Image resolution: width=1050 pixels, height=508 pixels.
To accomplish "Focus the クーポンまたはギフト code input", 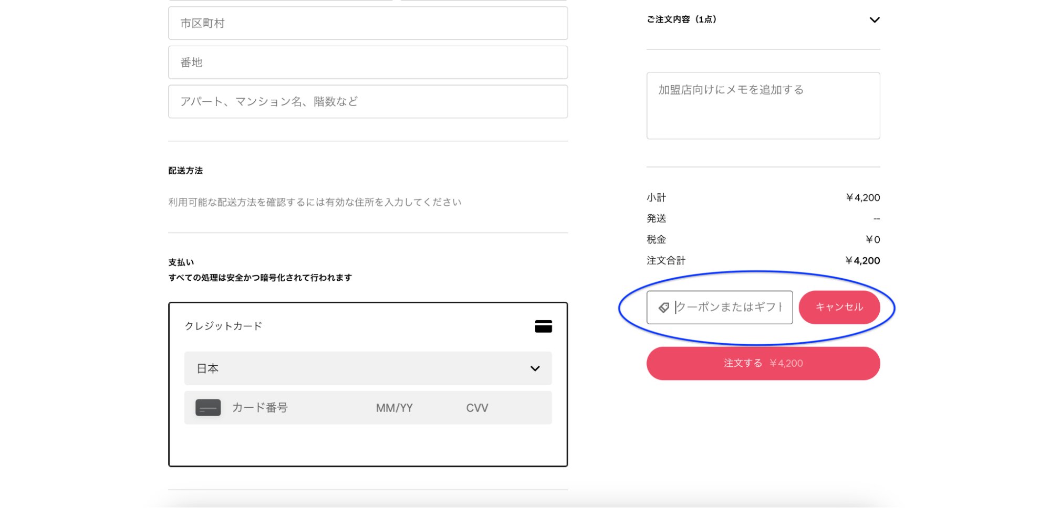I will point(725,307).
